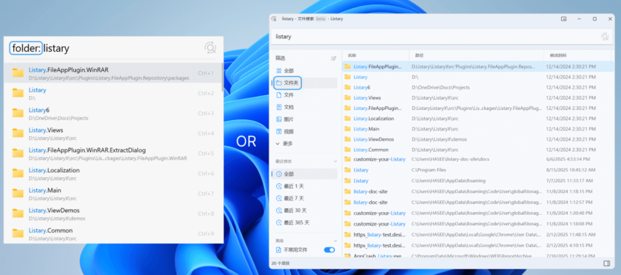Select customize-your-Listary row in listary-doc-site\docs

[x=478, y=159]
